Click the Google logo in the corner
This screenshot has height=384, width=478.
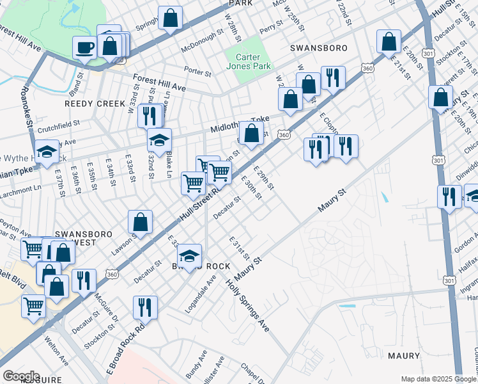click(x=21, y=376)
